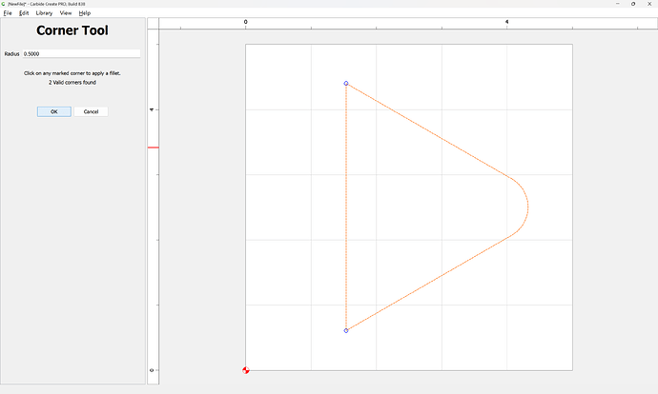Click the Corner Tool panel heading
The height and width of the screenshot is (394, 658).
coord(72,31)
